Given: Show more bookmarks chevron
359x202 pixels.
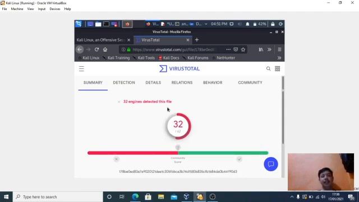Looking at the screenshot, I should click(279, 58).
